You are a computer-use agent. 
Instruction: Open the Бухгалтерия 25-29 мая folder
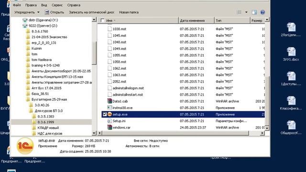(x=46, y=99)
